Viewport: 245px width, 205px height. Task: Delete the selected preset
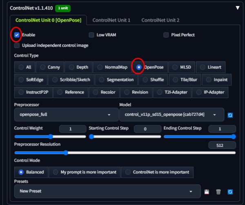pos(218,192)
